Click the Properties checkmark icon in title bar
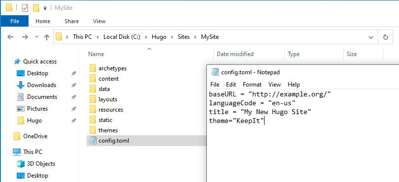 25,8
